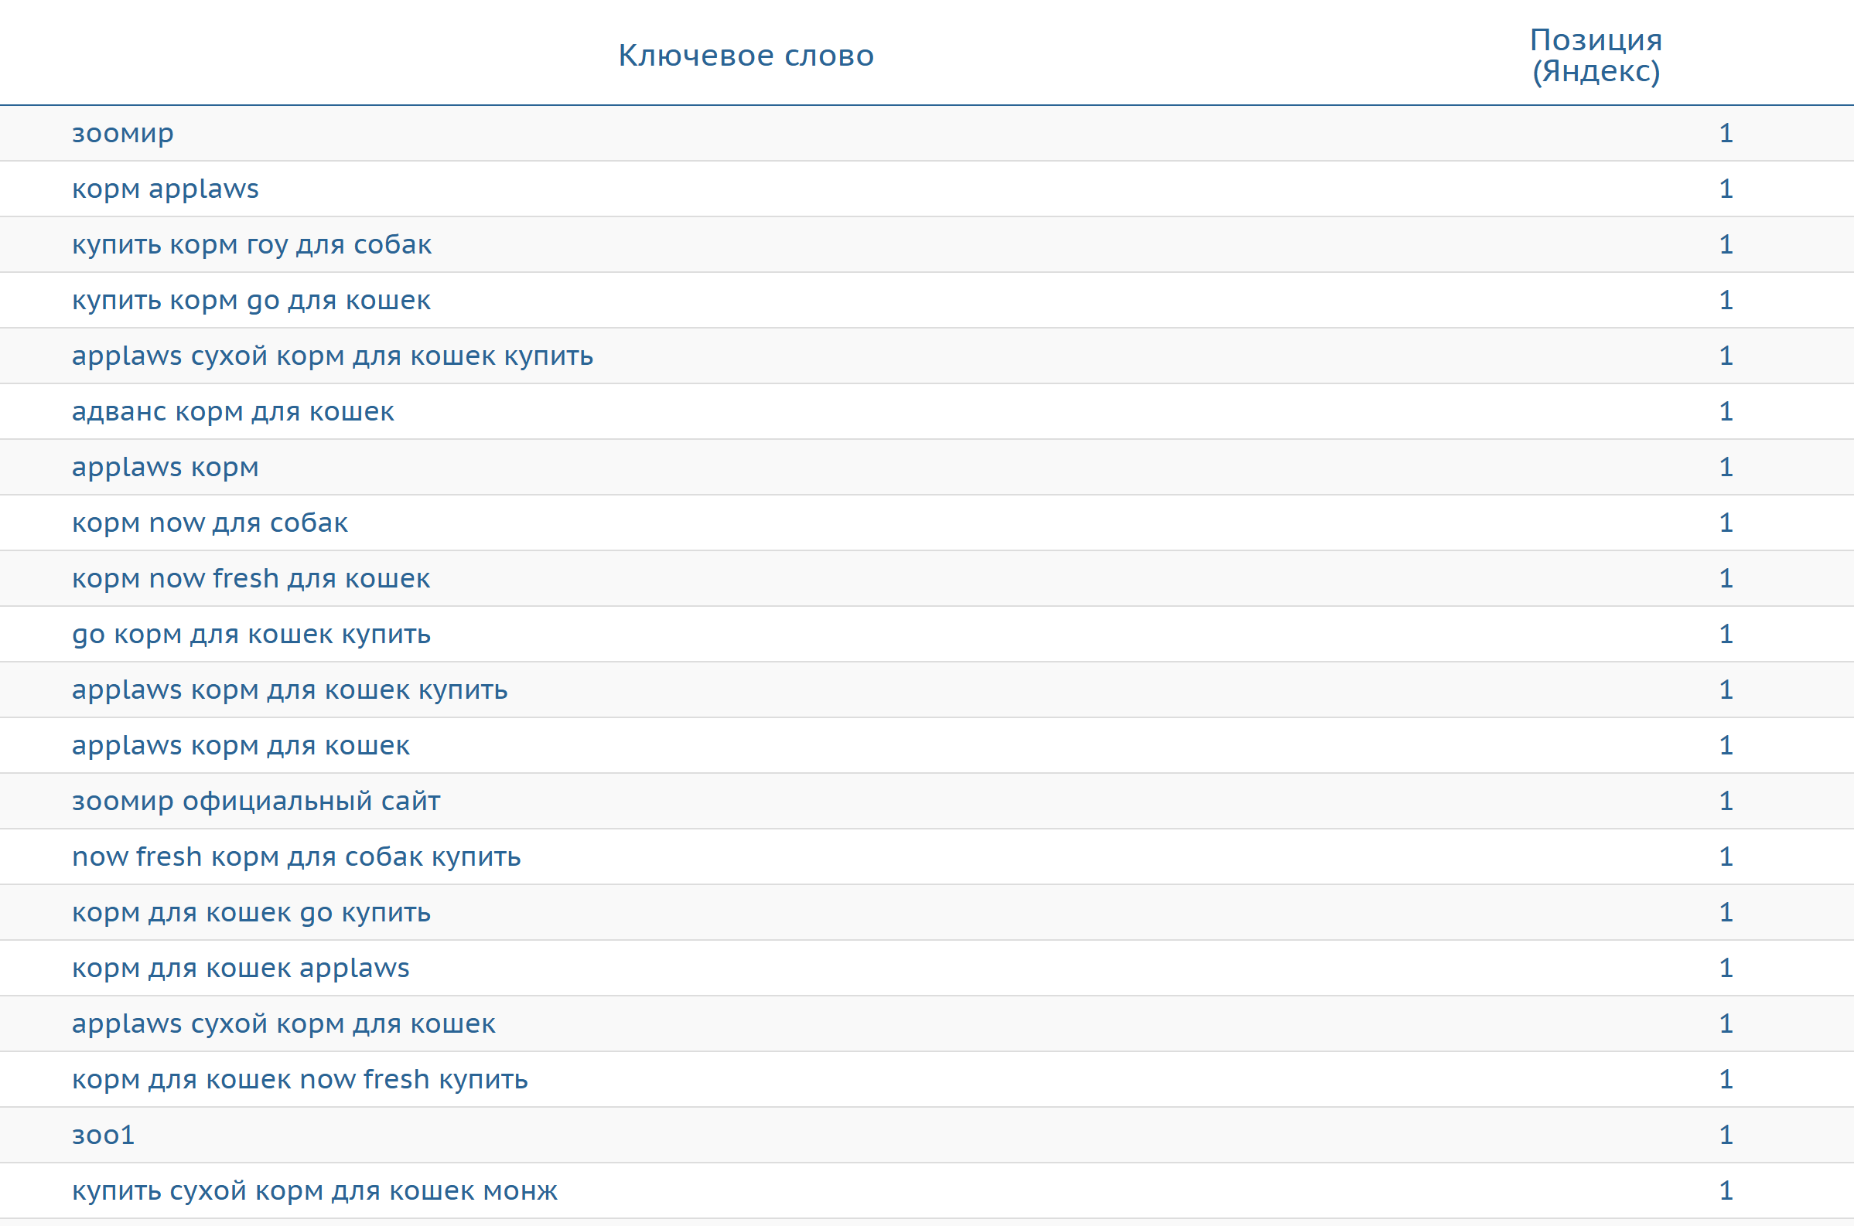Select 'корм для кошек applaws' keyword
Image resolution: width=1854 pixels, height=1226 pixels.
coord(240,968)
